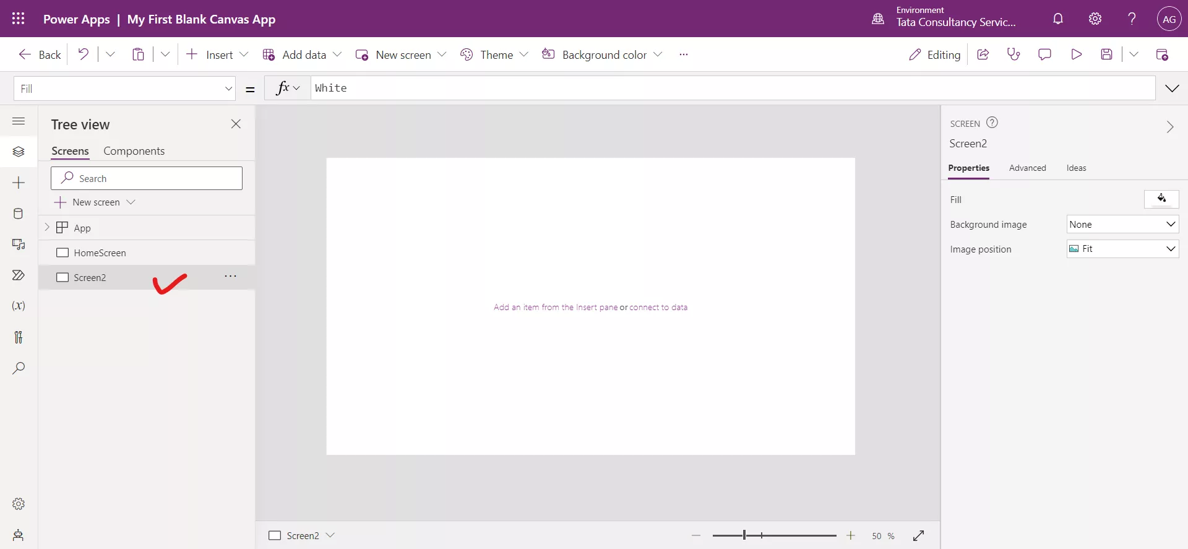Open the Insert plus pane
Image resolution: width=1188 pixels, height=549 pixels.
19,183
